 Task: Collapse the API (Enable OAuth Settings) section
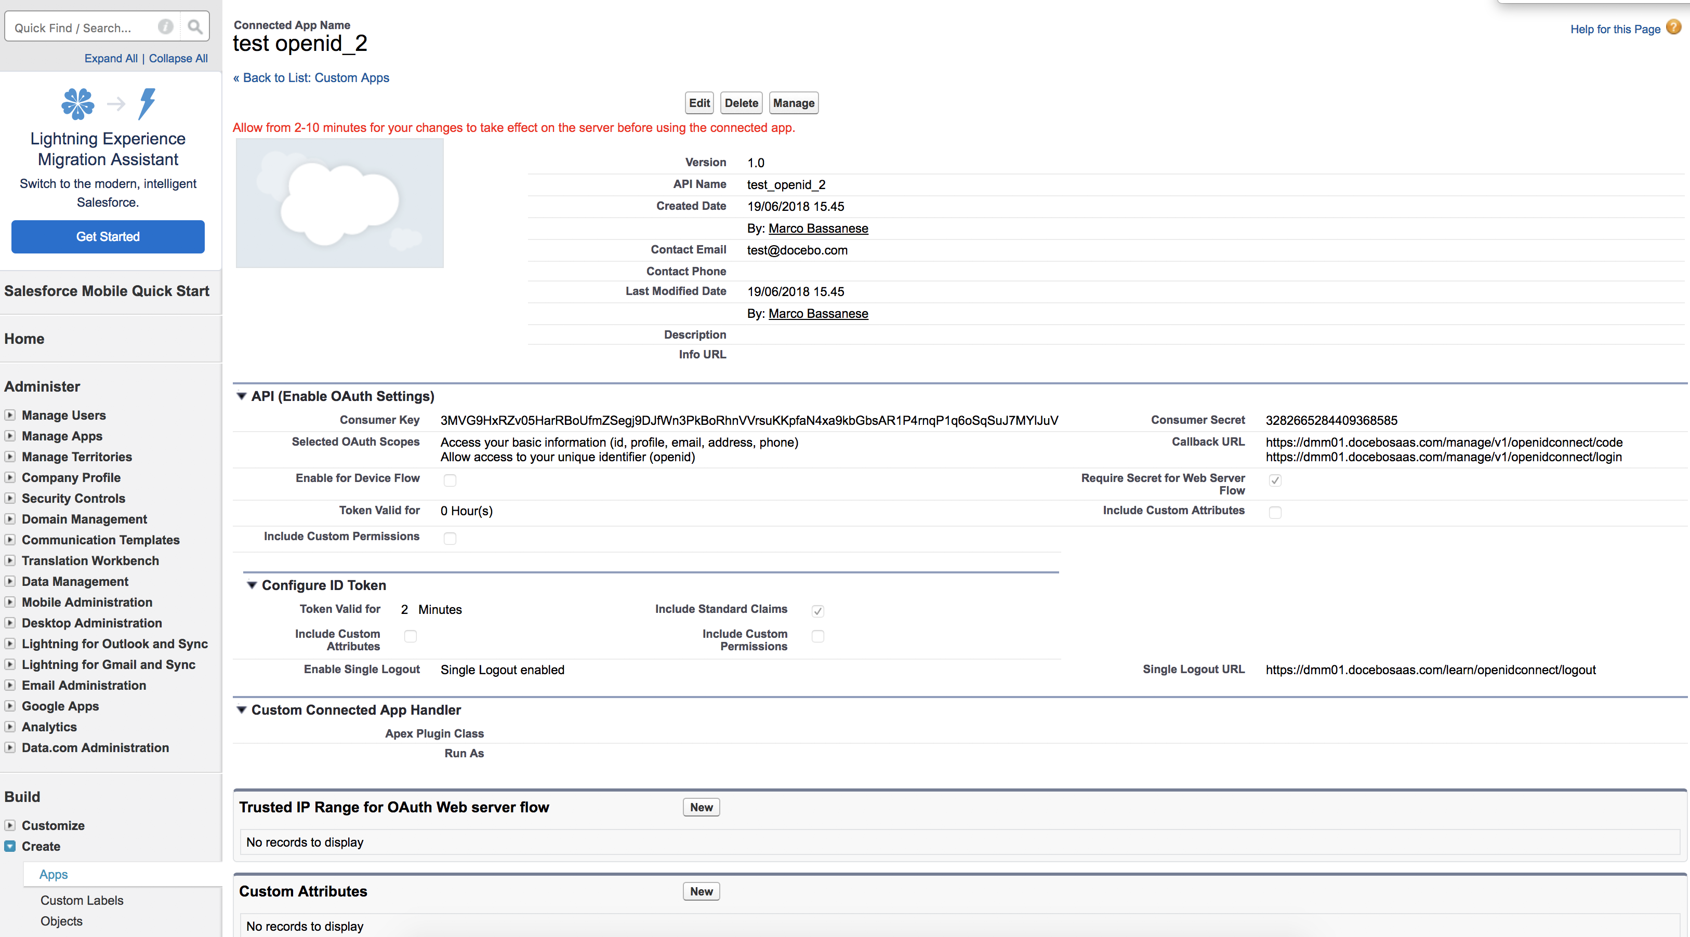[x=242, y=396]
